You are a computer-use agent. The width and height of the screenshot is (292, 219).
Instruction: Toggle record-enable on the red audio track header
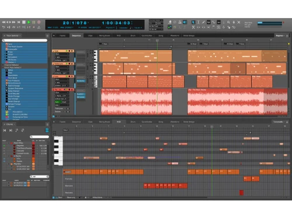(x=69, y=89)
